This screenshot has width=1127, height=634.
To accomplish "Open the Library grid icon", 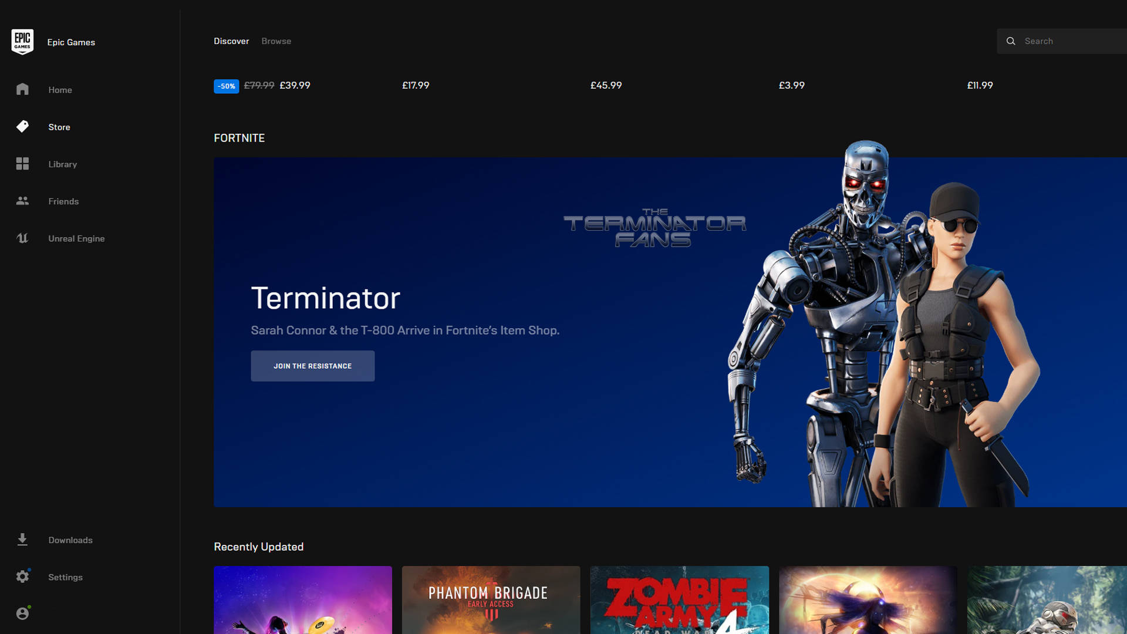I will click(x=22, y=164).
